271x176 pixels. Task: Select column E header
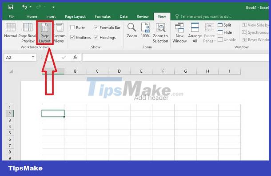pyautogui.click(x=141, y=71)
